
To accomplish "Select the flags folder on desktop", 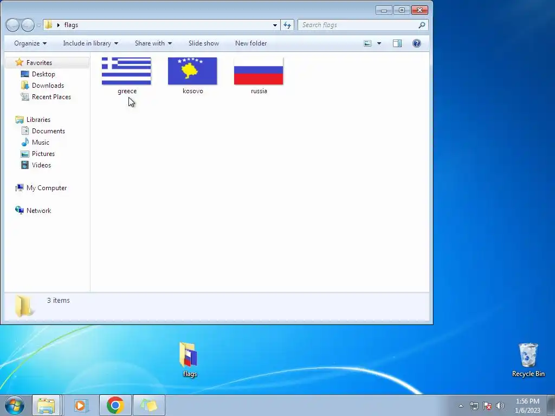I will coord(189,360).
